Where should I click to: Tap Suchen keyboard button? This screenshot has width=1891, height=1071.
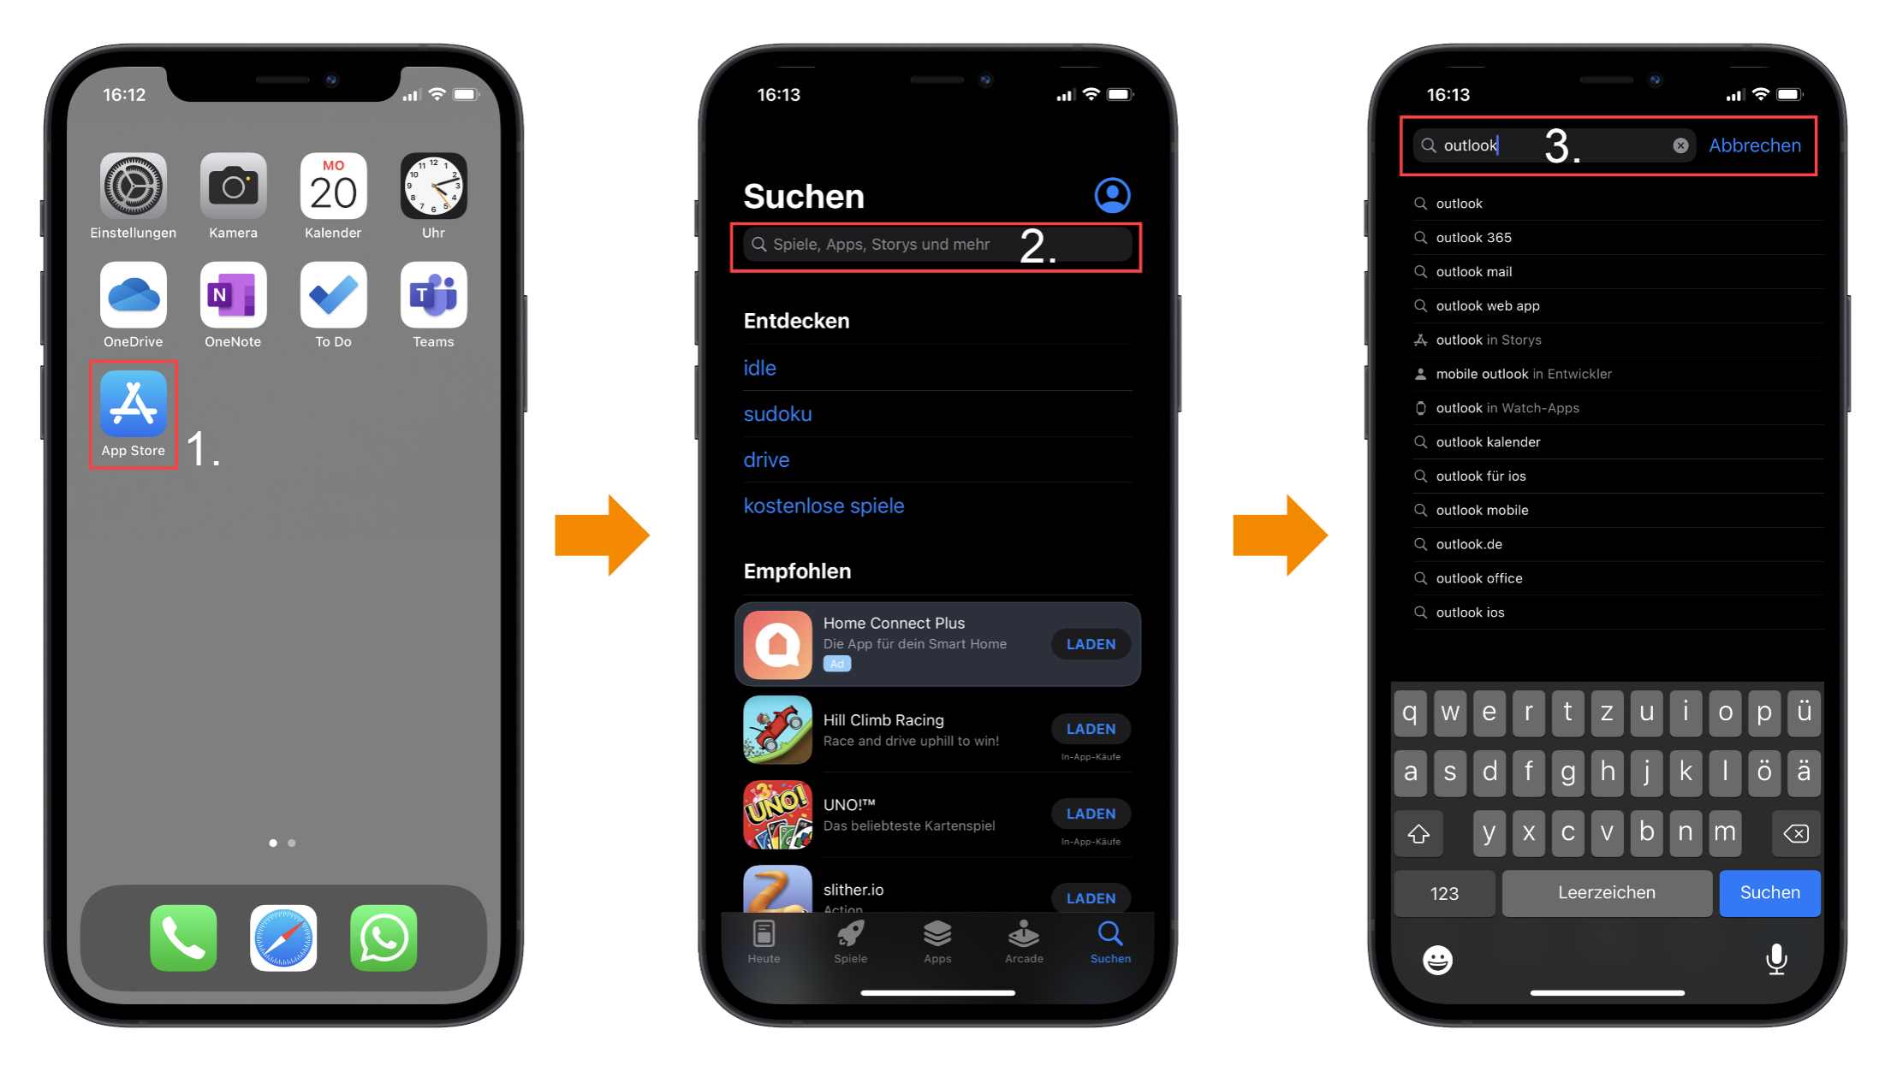pyautogui.click(x=1769, y=892)
